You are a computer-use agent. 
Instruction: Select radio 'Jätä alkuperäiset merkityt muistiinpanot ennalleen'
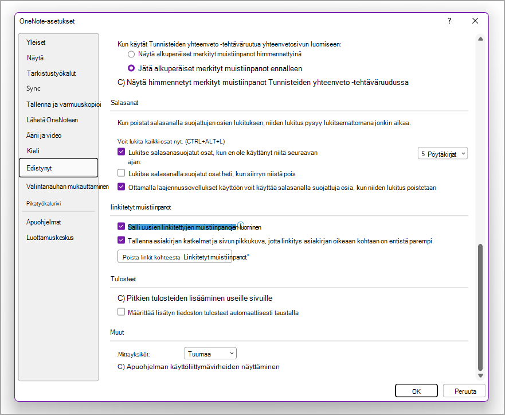point(131,68)
